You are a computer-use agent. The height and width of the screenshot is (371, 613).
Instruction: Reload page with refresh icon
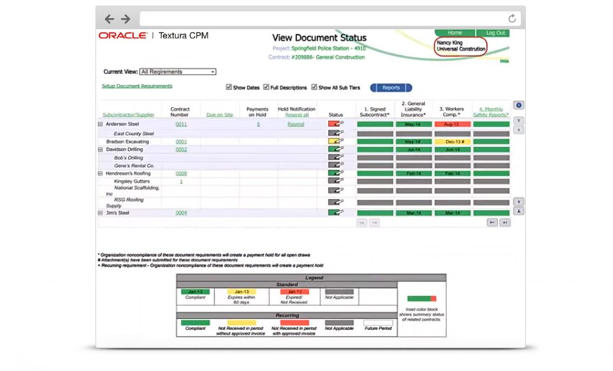coord(512,18)
